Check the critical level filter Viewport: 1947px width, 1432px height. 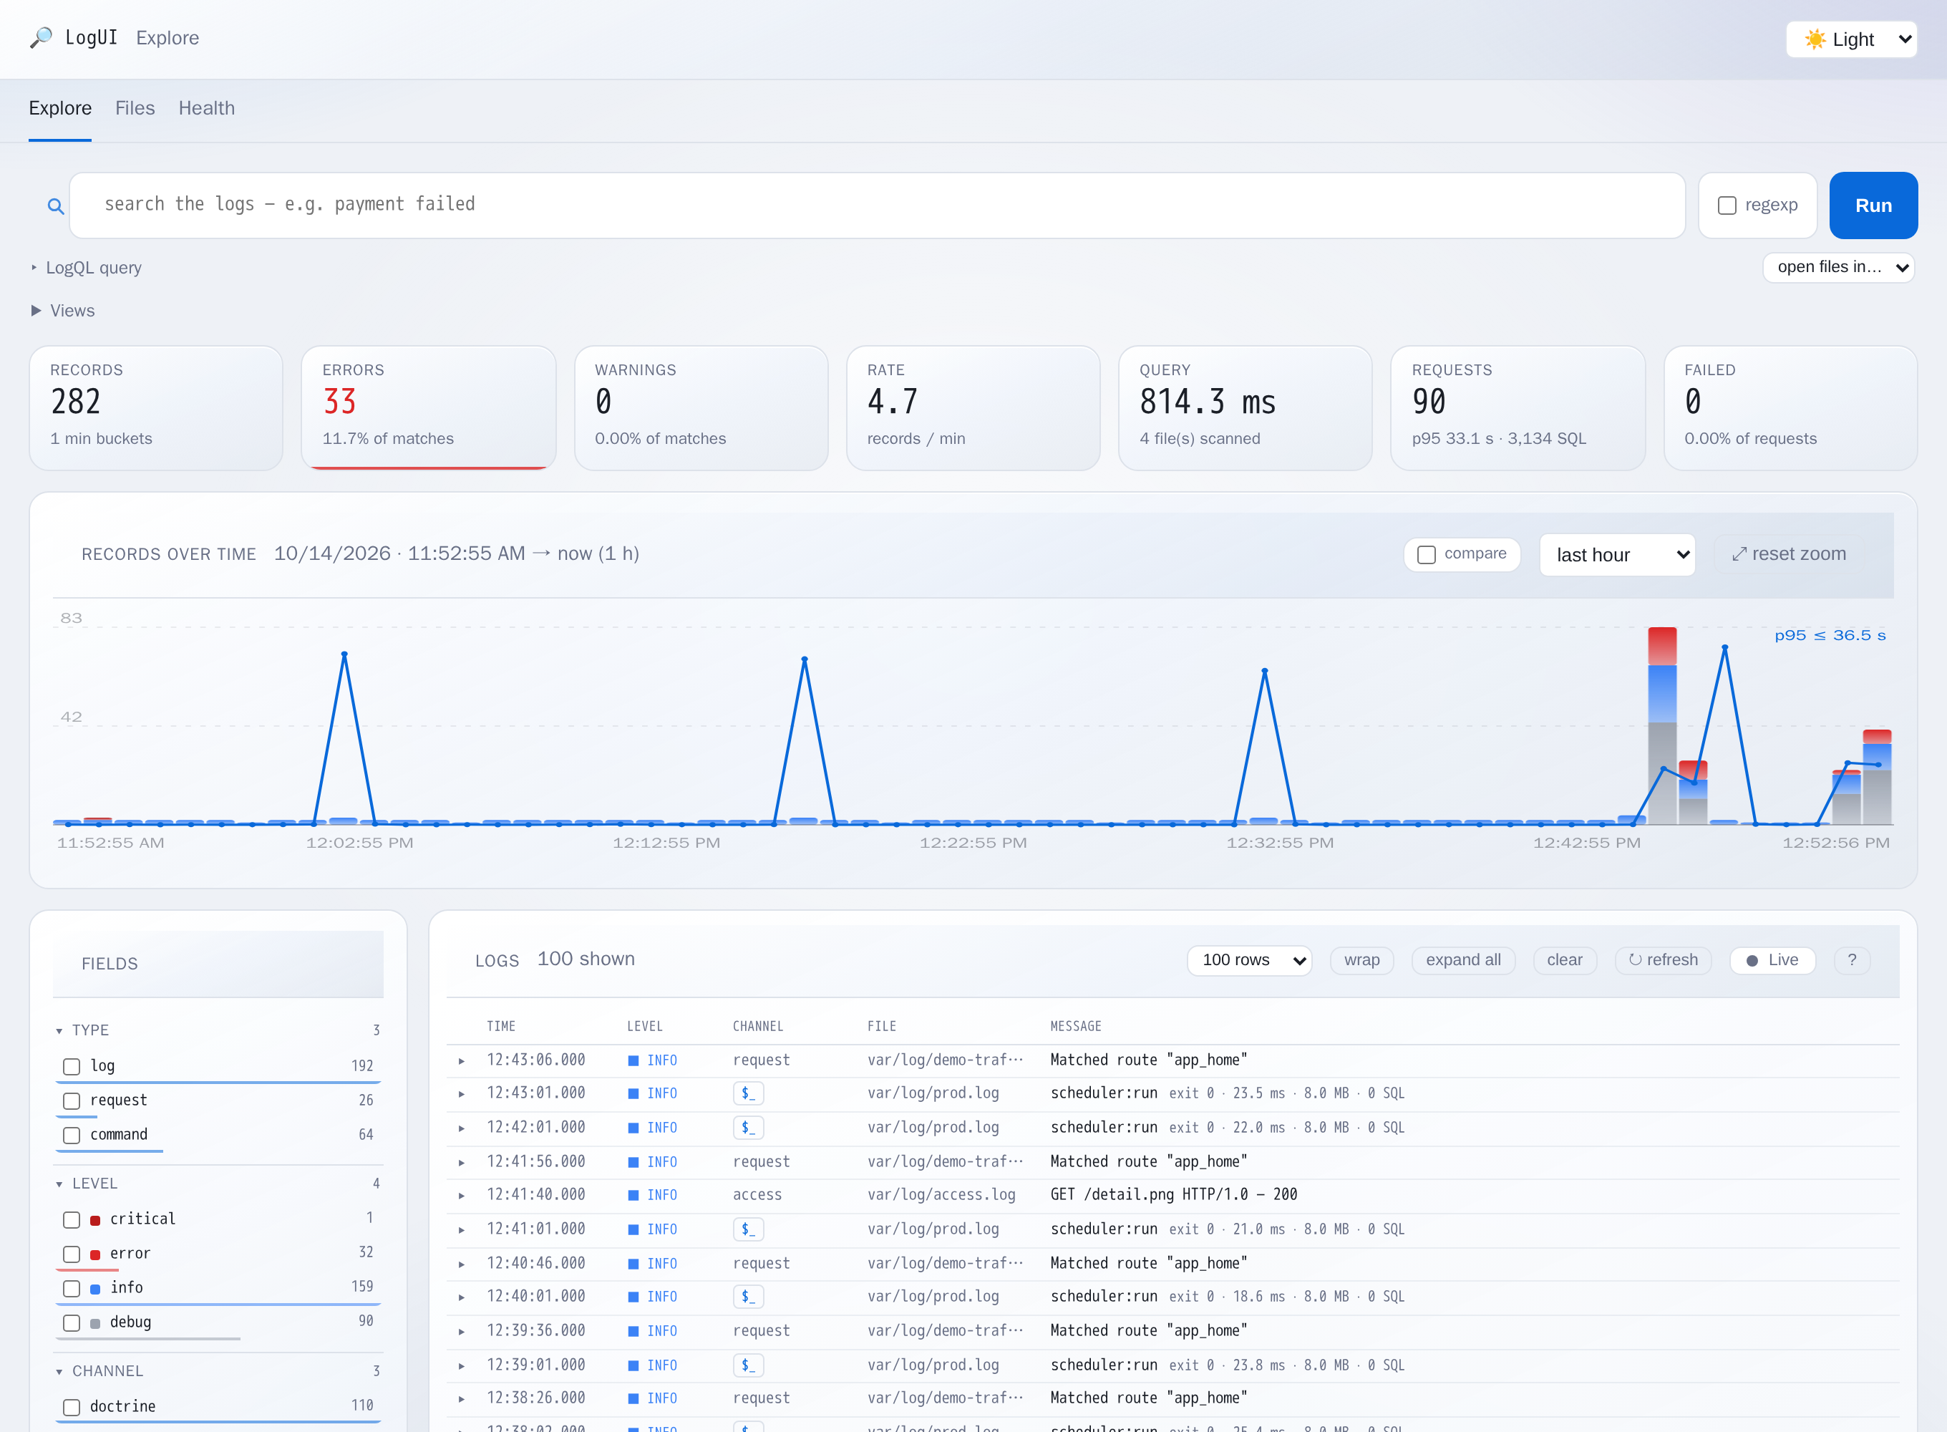point(72,1219)
